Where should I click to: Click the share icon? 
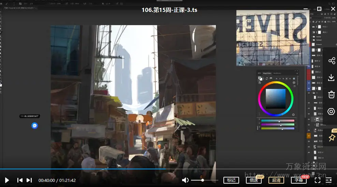pyautogui.click(x=331, y=61)
